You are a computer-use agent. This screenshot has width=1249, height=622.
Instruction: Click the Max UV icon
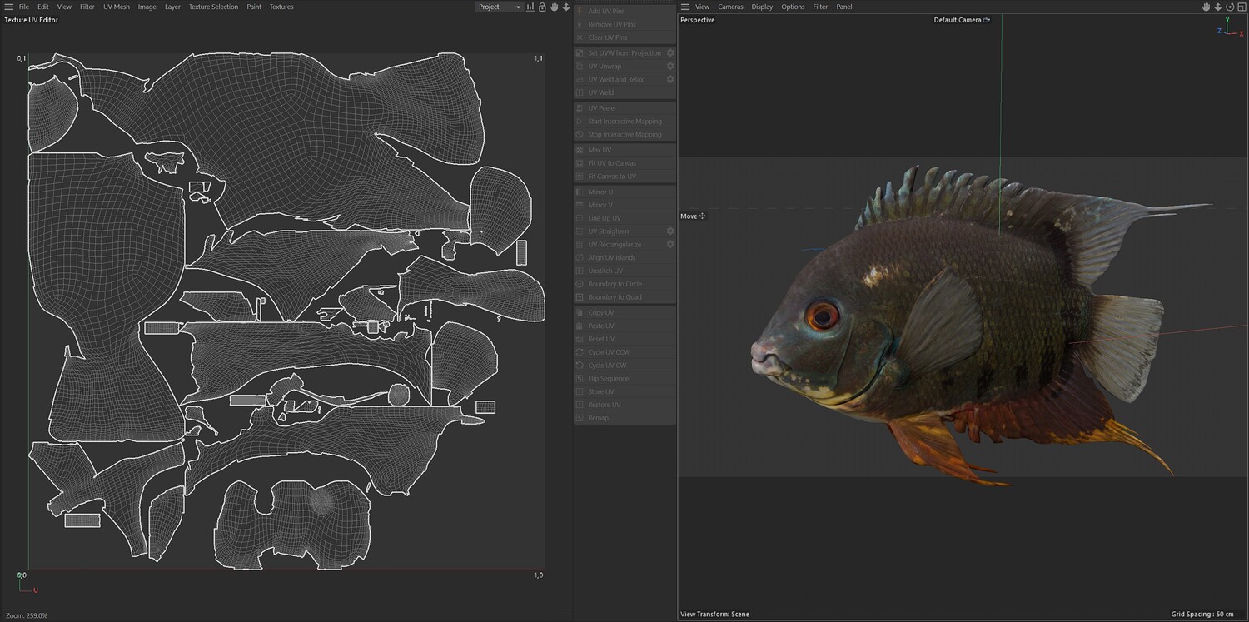[580, 150]
